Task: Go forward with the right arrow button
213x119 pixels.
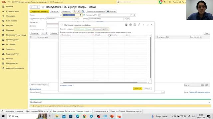Action: [37, 7]
